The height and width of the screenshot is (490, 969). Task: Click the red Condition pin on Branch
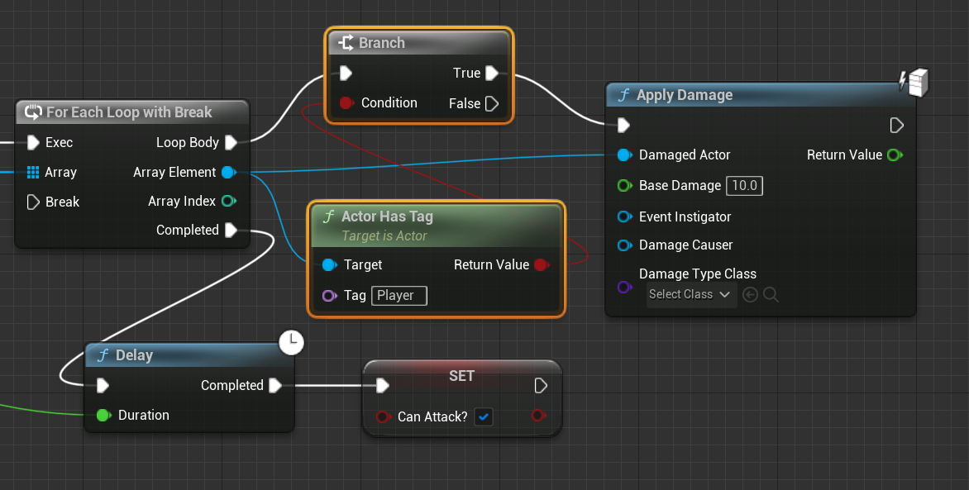[x=346, y=103]
